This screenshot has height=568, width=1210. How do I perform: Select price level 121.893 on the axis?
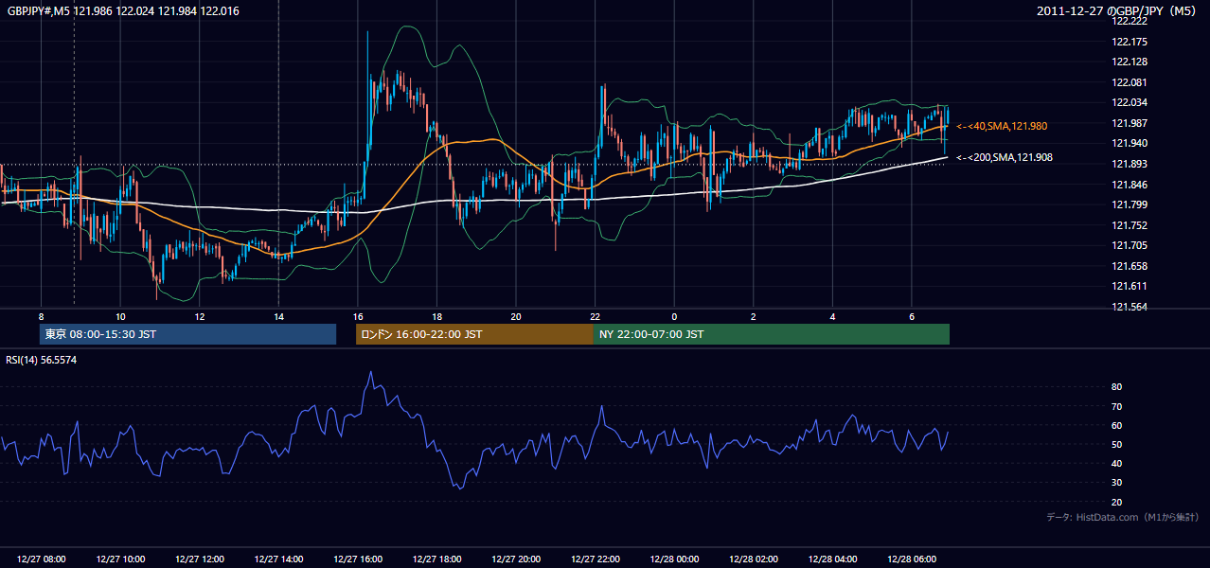(x=1130, y=164)
